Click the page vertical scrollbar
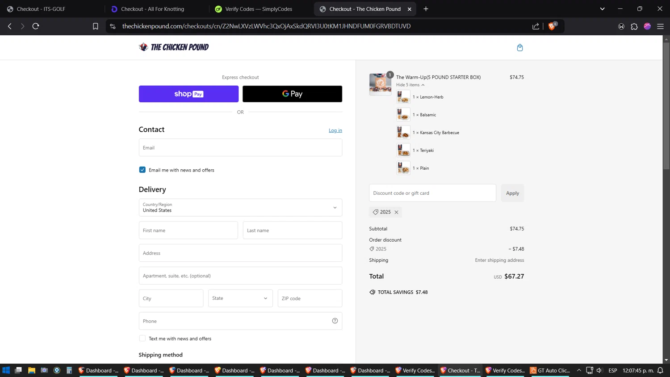 pos(666,105)
